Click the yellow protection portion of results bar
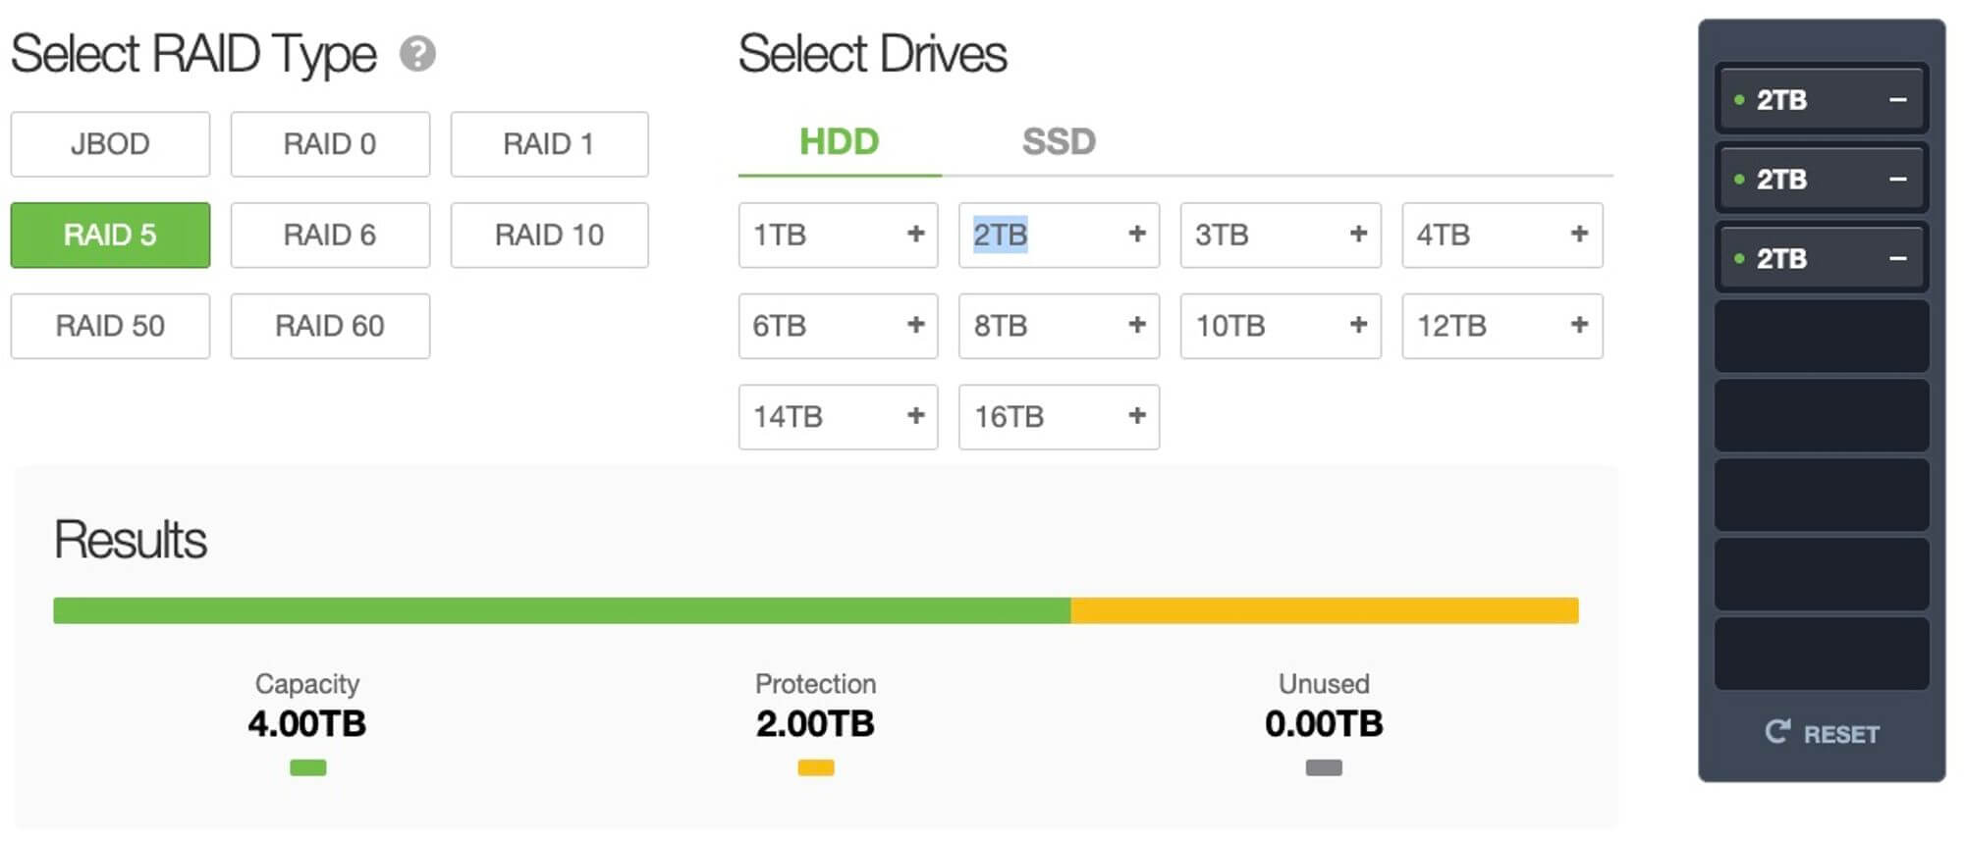1964x843 pixels. point(1325,610)
